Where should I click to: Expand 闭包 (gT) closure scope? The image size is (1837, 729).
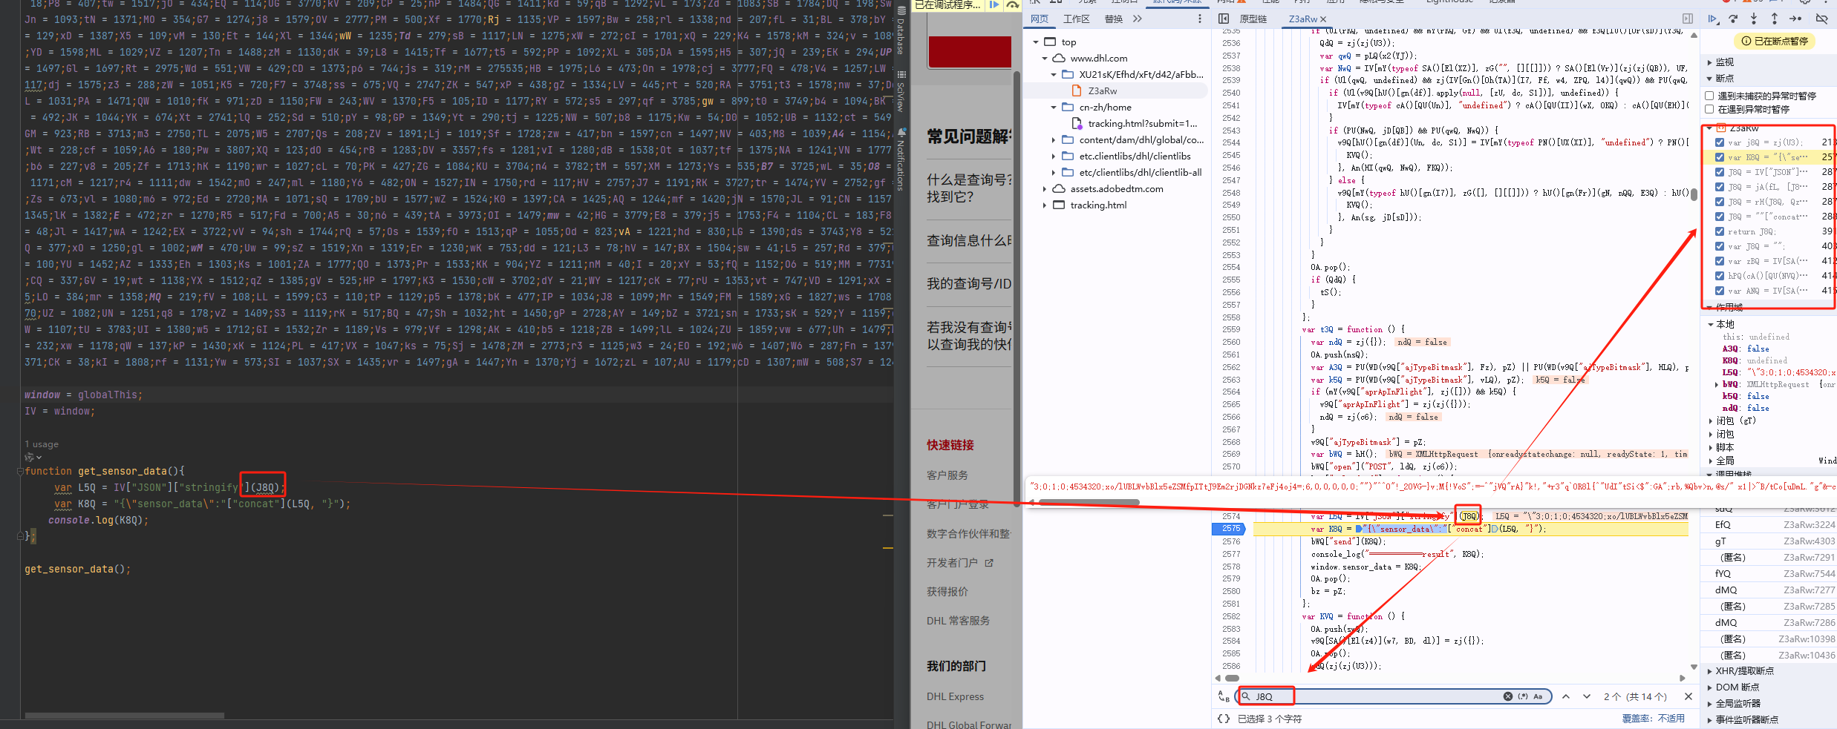click(x=1711, y=420)
